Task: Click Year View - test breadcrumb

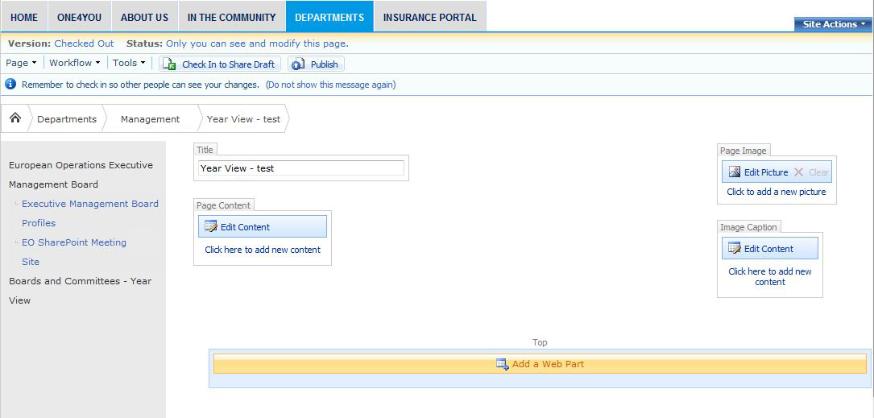Action: pyautogui.click(x=243, y=118)
